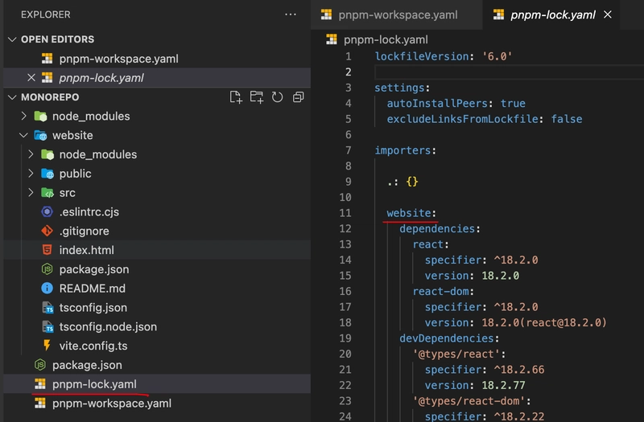Select pnpm-lock.yaml in Open Editors list

157,77
